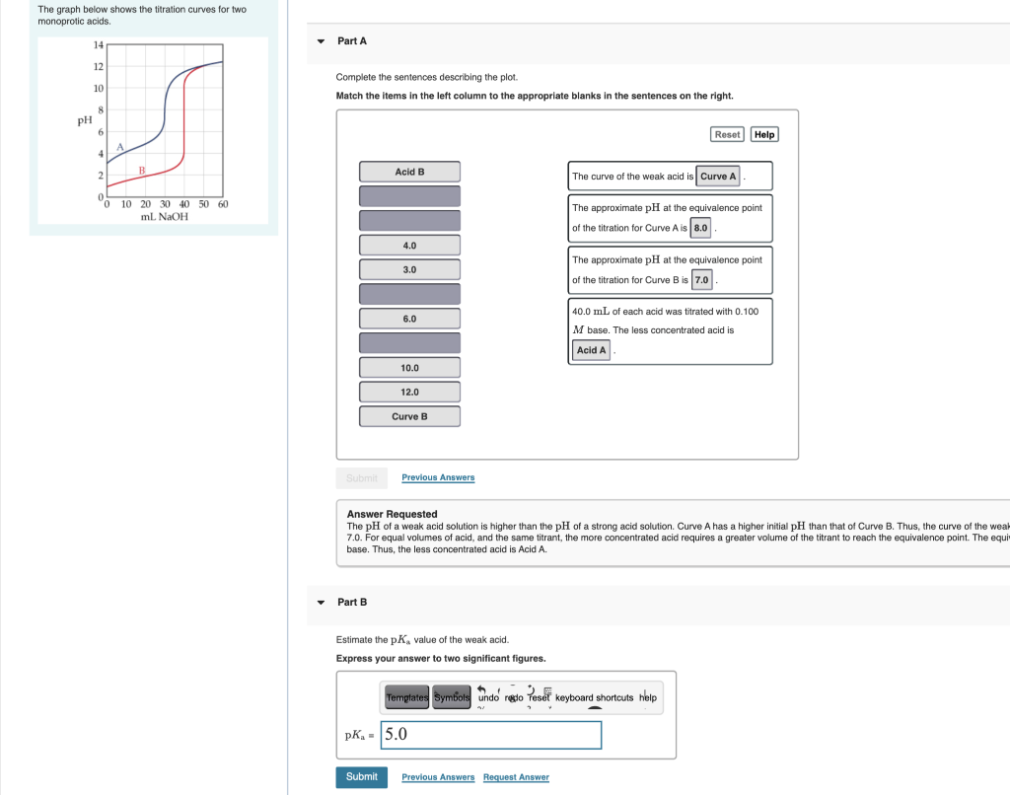The height and width of the screenshot is (795, 1010).
Task: Collapse the Part B section arrow
Action: 321,603
